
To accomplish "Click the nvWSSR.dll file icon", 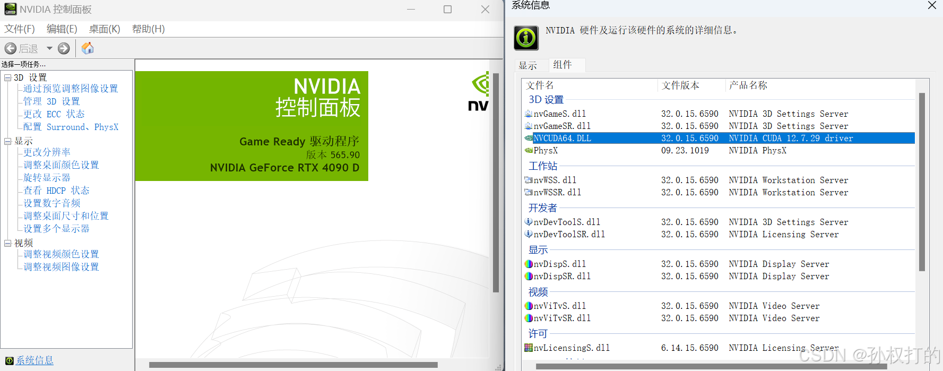I will coord(529,192).
